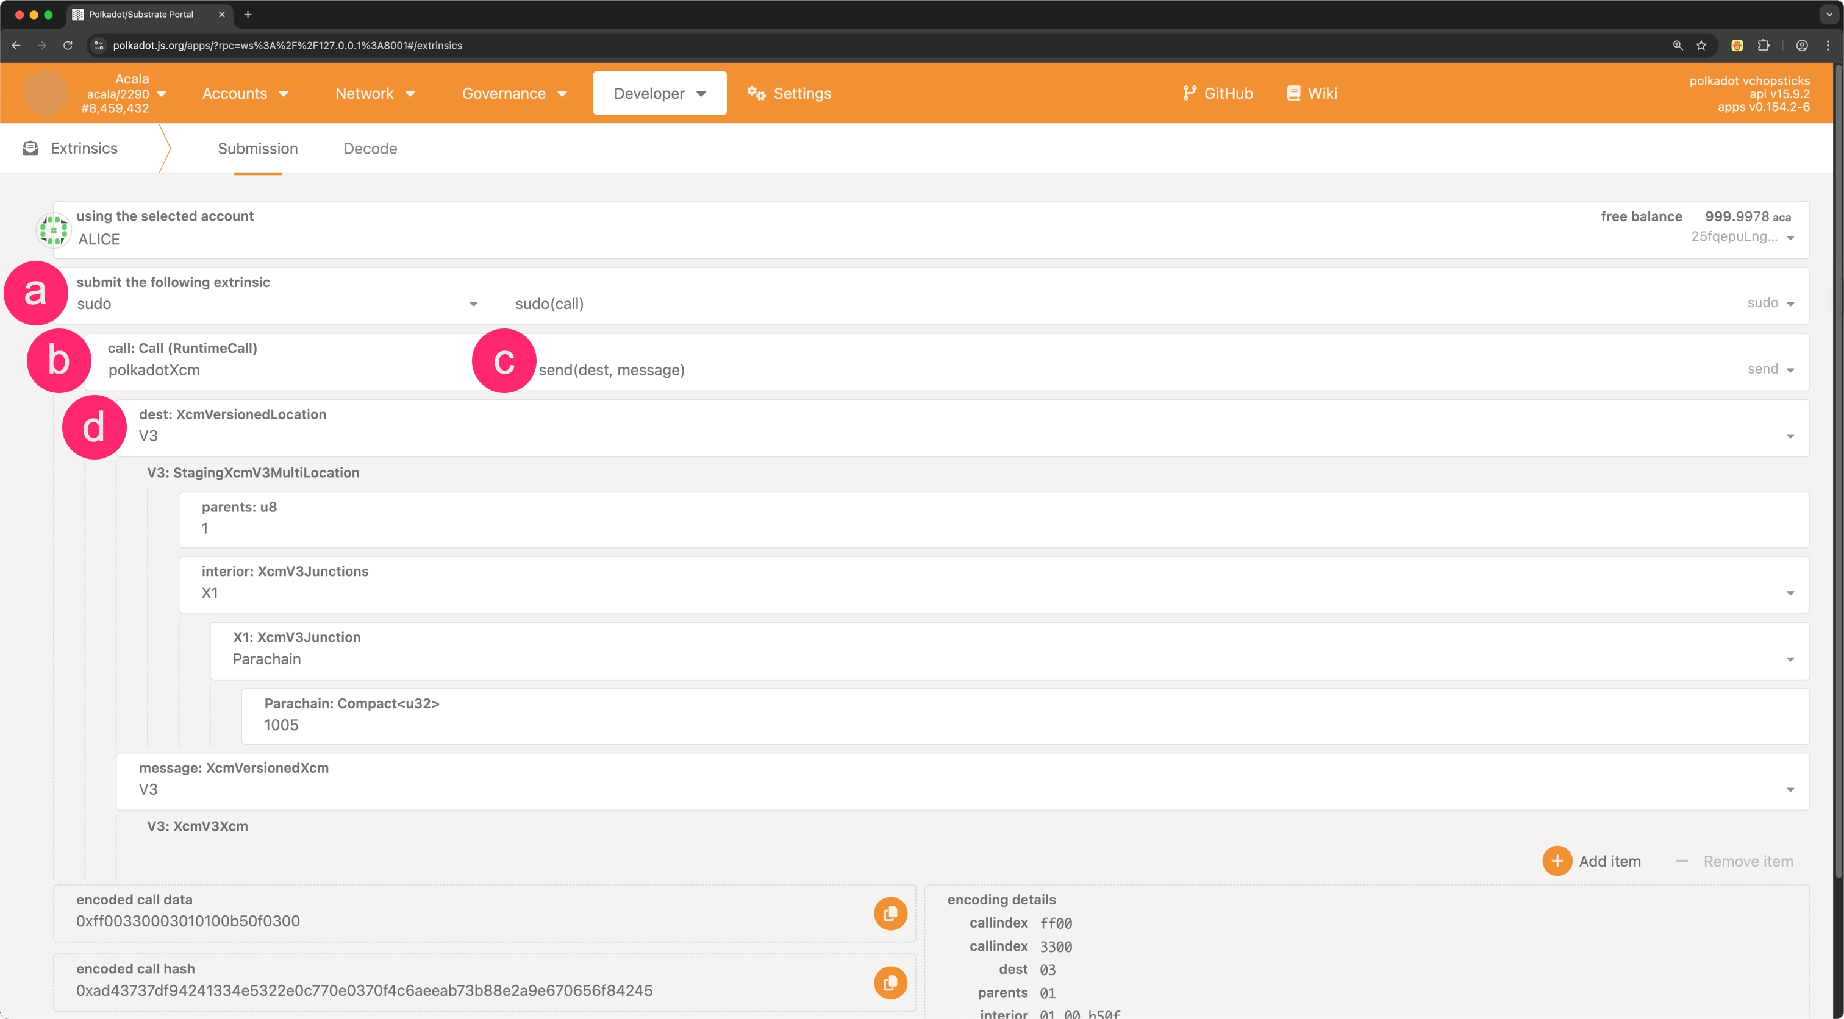The image size is (1844, 1019).
Task: Click the Add item plus icon
Action: [x=1557, y=861]
